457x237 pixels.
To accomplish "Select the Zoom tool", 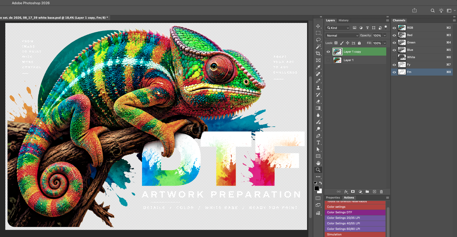I will click(x=318, y=170).
